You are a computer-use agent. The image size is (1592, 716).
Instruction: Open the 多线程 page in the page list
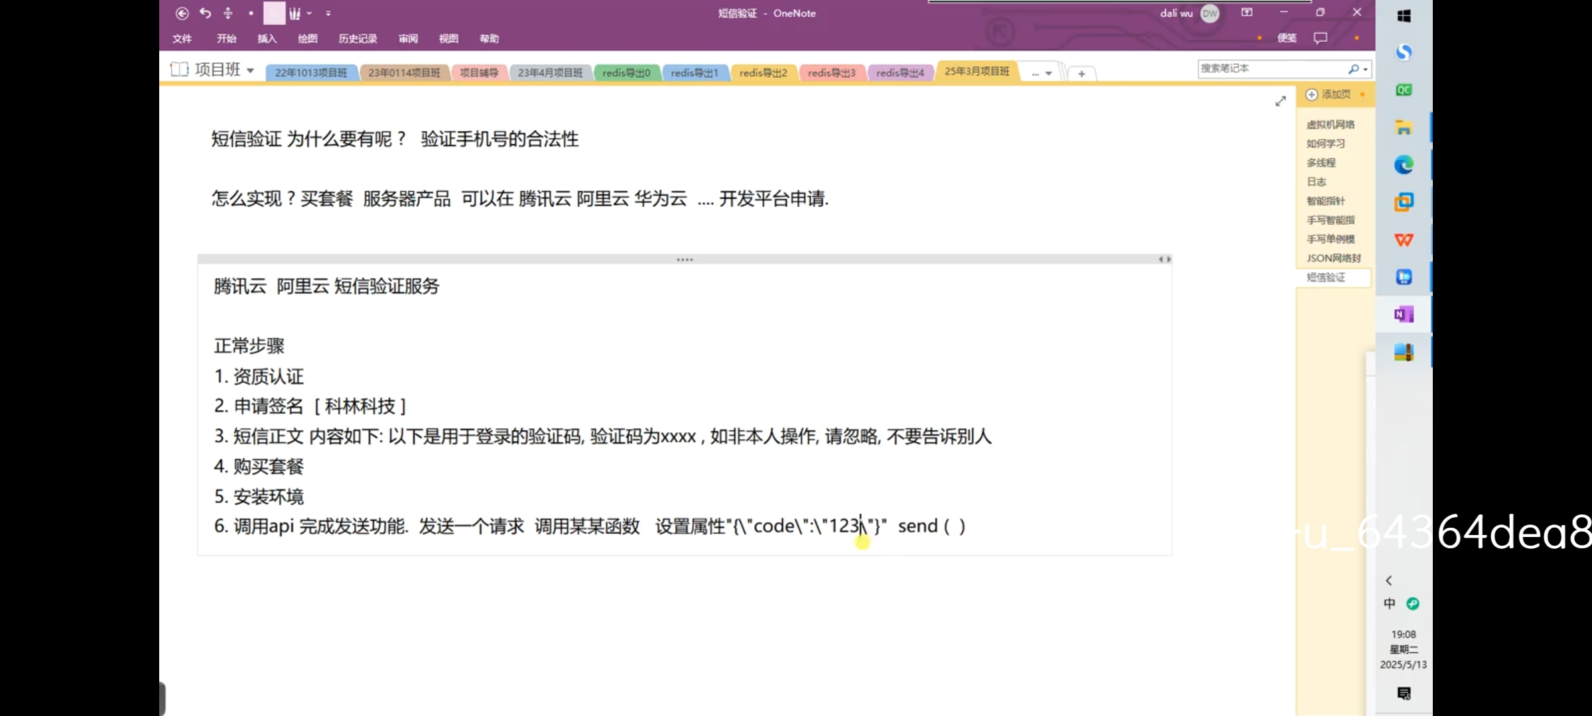(1321, 162)
